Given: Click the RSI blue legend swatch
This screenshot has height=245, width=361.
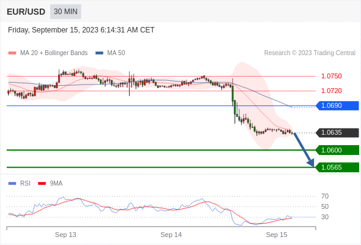Looking at the screenshot, I should click(12, 184).
